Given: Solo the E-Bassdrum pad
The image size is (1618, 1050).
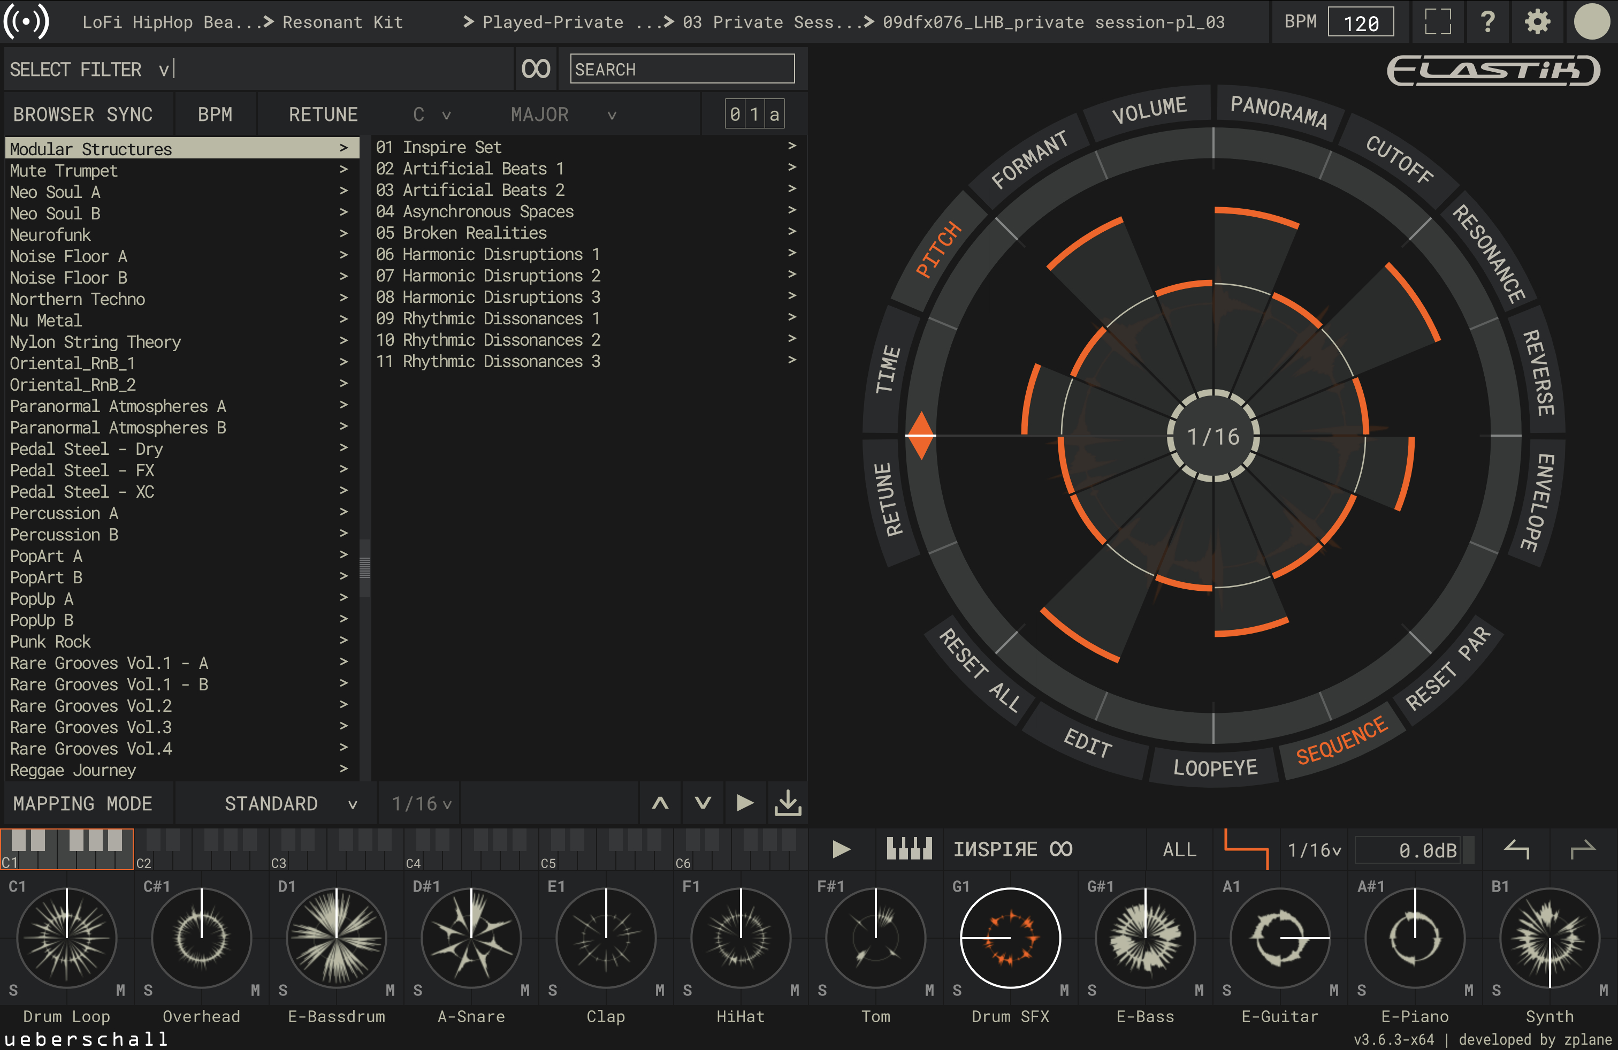Looking at the screenshot, I should click(283, 990).
